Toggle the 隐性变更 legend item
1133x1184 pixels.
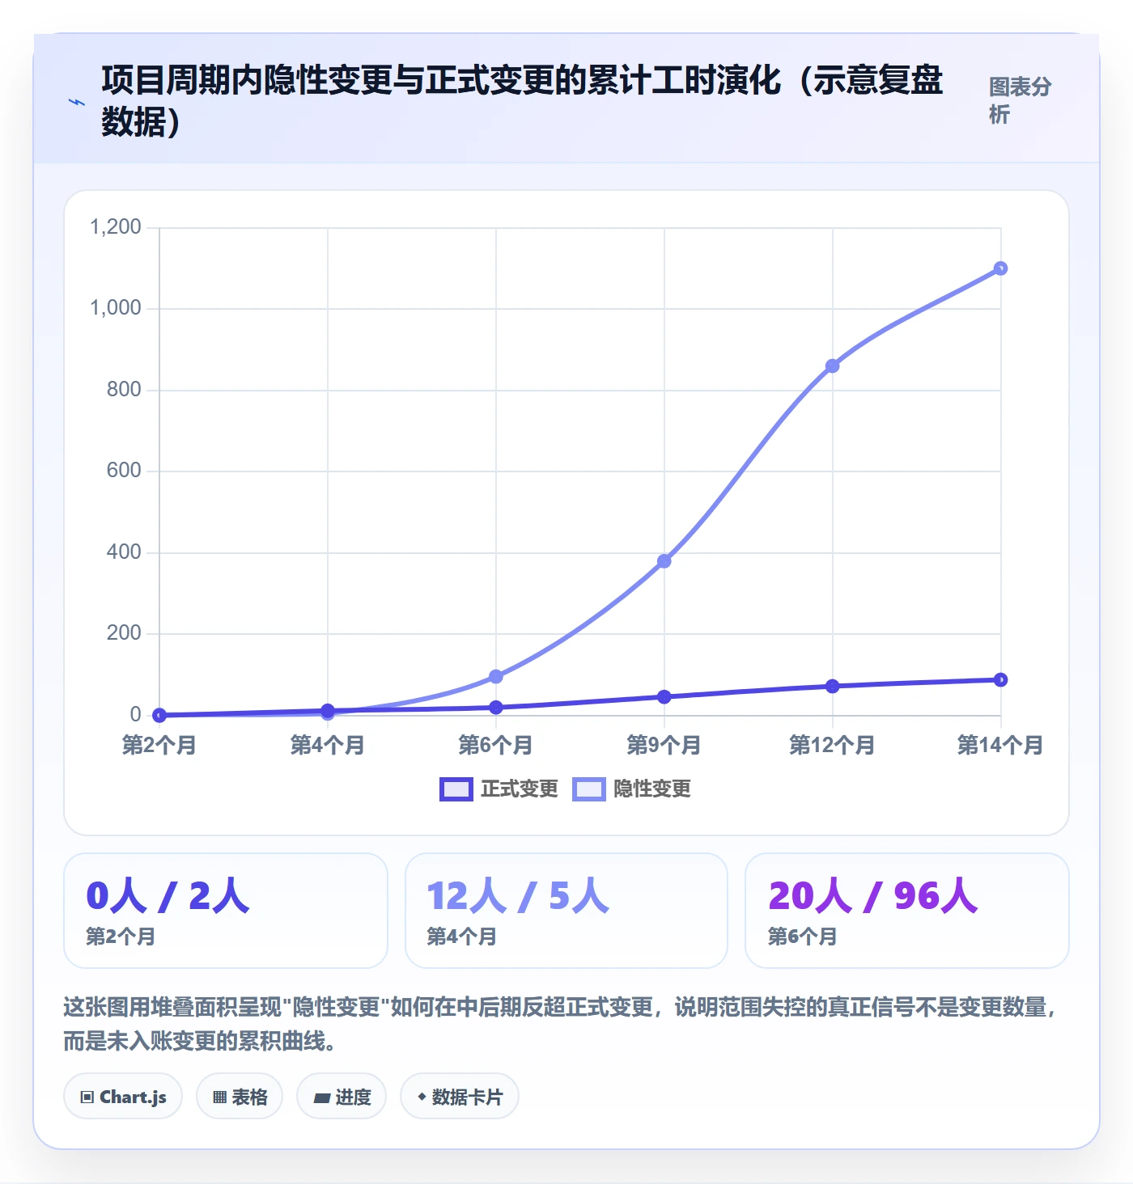(632, 789)
